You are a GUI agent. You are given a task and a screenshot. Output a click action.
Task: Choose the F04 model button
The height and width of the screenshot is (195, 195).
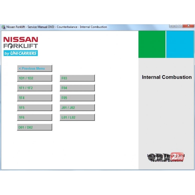coord(77,88)
